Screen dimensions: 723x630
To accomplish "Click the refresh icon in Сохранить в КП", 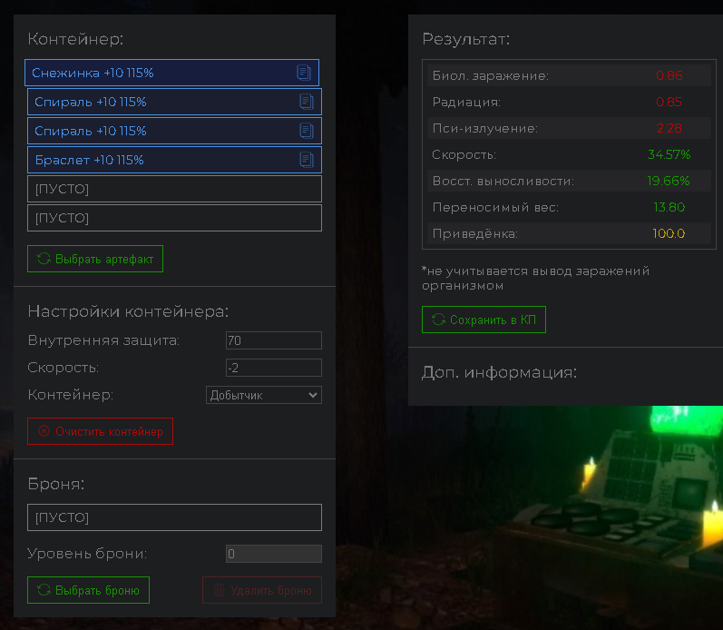I will click(438, 320).
